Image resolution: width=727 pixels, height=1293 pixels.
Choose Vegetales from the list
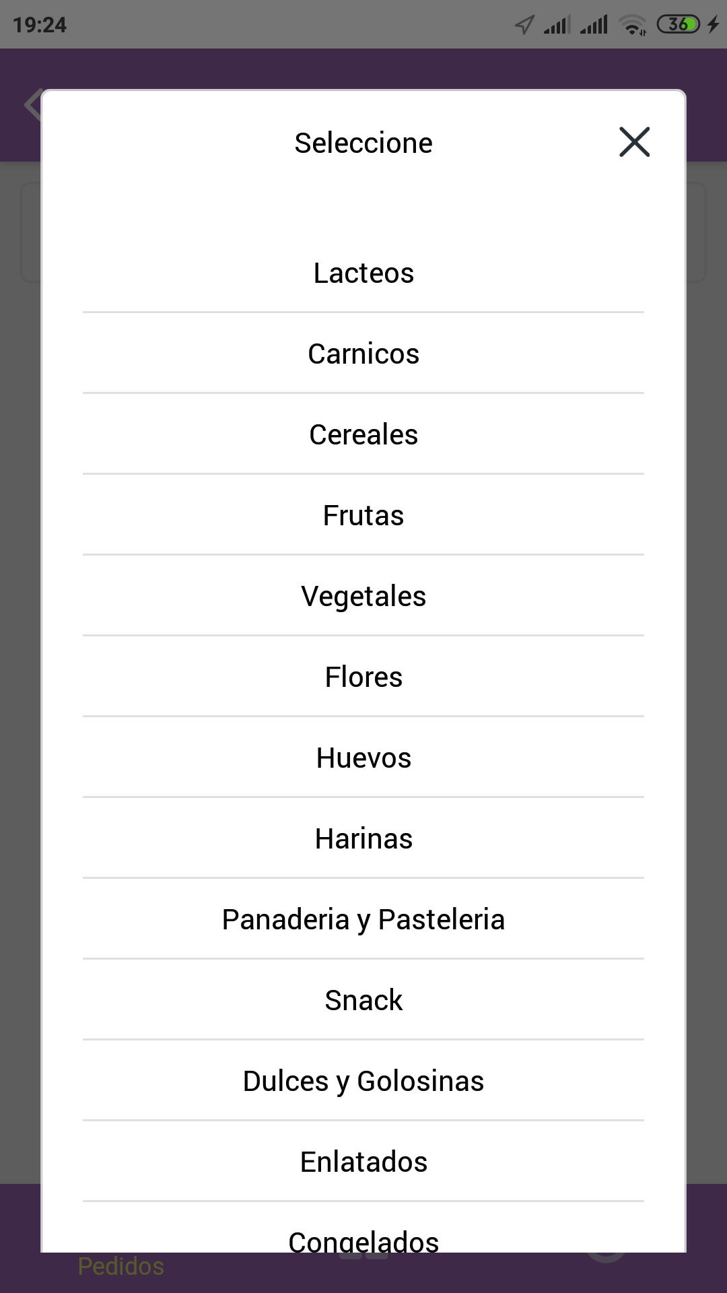[x=363, y=596]
